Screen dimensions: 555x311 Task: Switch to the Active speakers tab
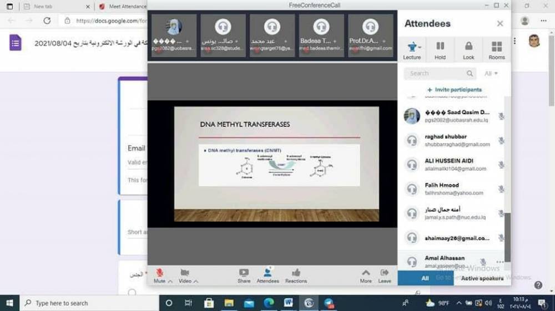[481, 278]
